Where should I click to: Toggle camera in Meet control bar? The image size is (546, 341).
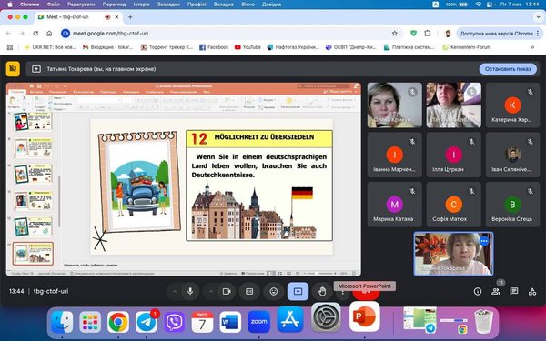[227, 291]
